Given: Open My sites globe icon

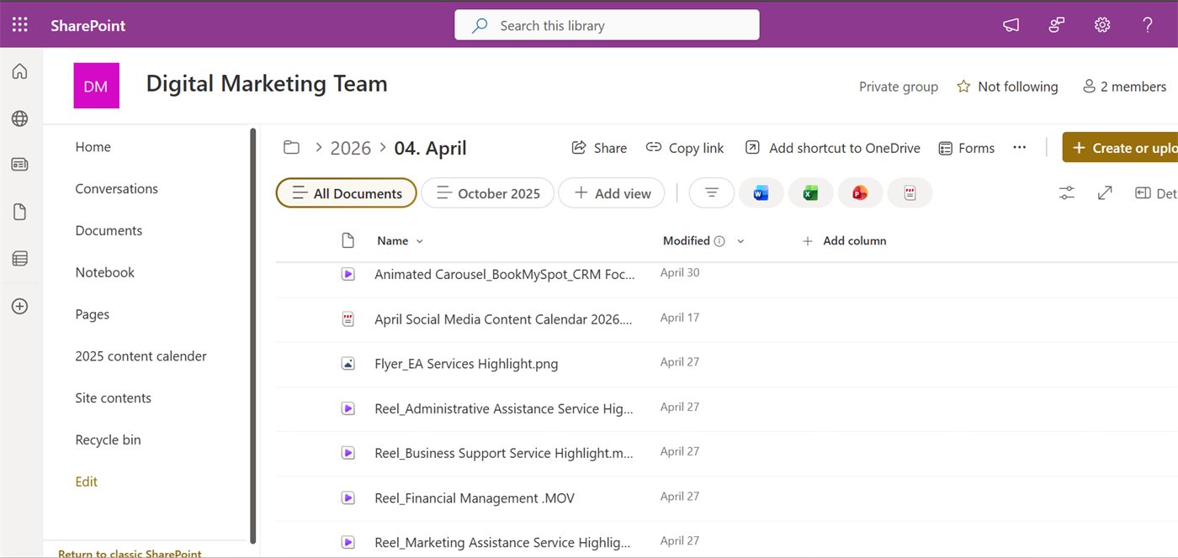Looking at the screenshot, I should pos(20,118).
